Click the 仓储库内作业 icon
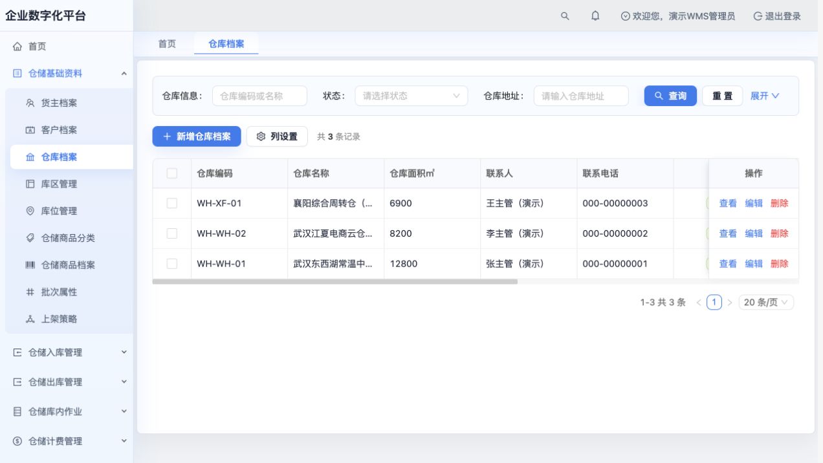The height and width of the screenshot is (463, 823). pyautogui.click(x=17, y=411)
